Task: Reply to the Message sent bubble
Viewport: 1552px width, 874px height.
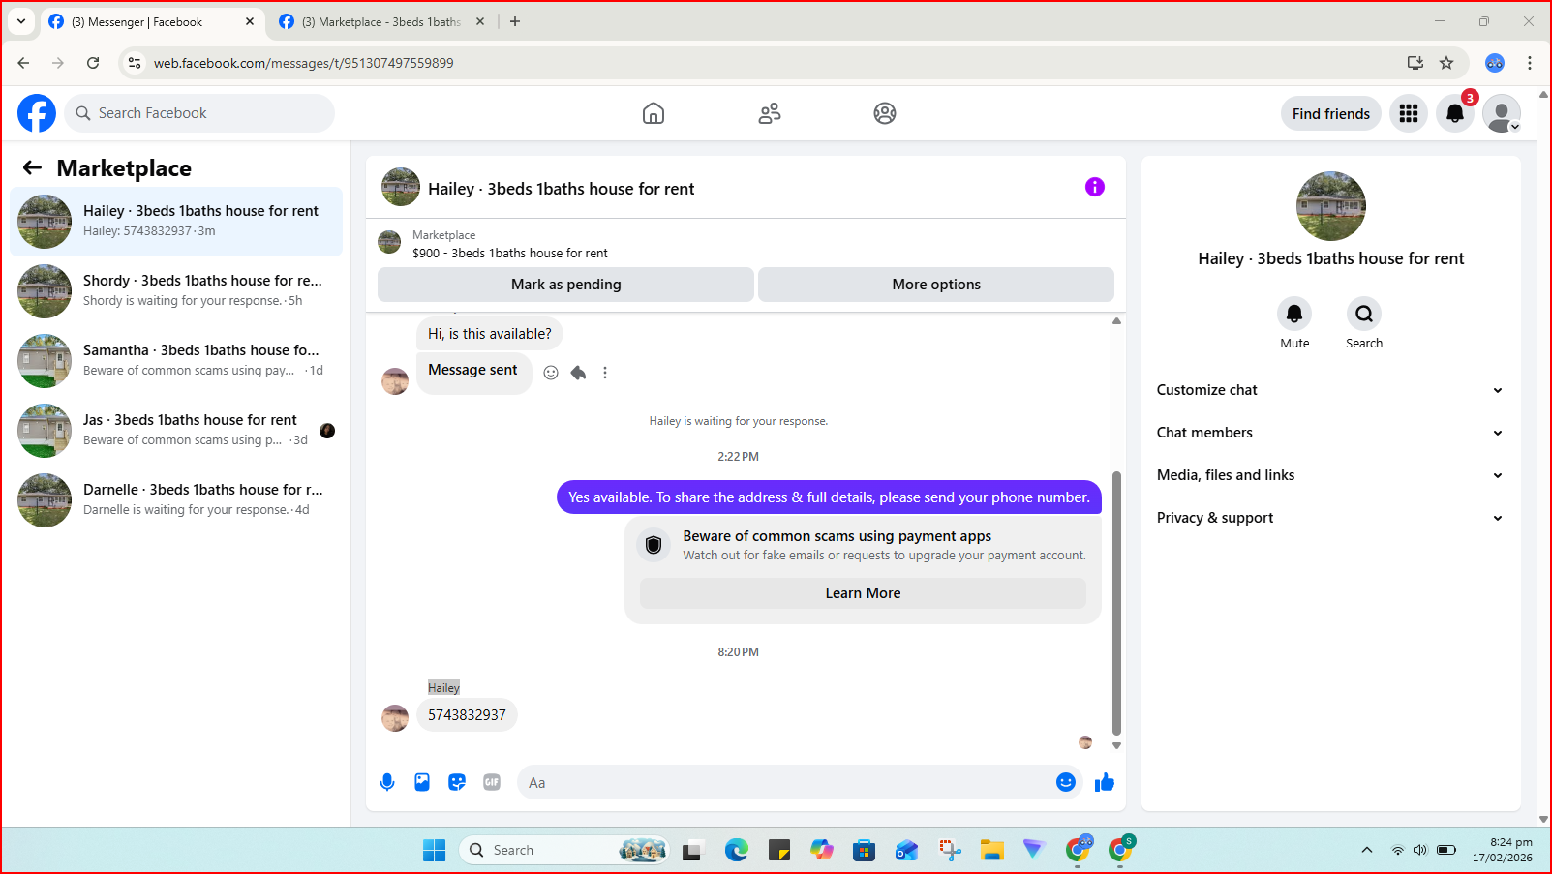Action: click(578, 373)
